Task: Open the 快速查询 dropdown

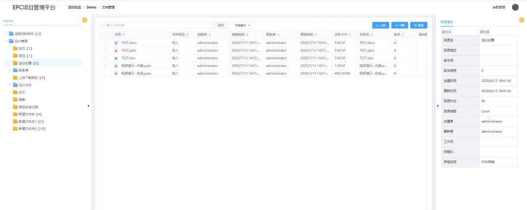Action: 243,25
